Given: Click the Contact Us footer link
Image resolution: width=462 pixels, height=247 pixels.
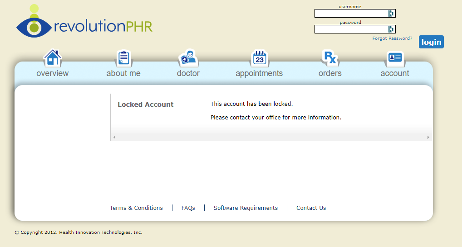Looking at the screenshot, I should coord(311,208).
